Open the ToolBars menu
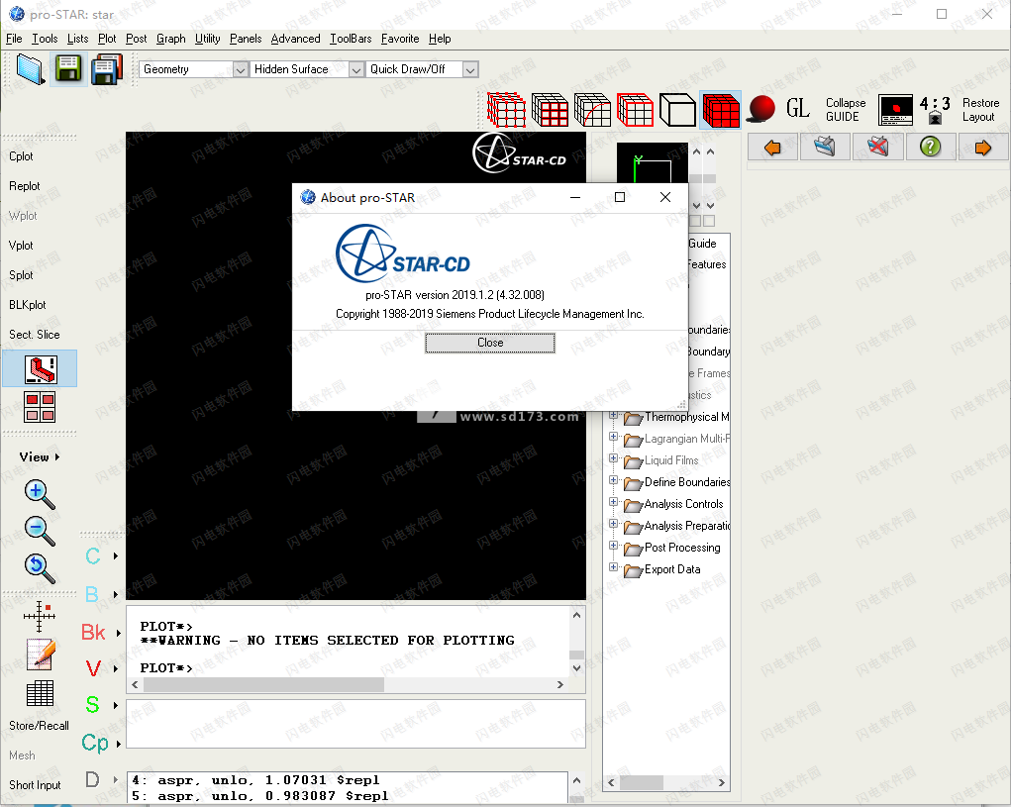 [351, 39]
